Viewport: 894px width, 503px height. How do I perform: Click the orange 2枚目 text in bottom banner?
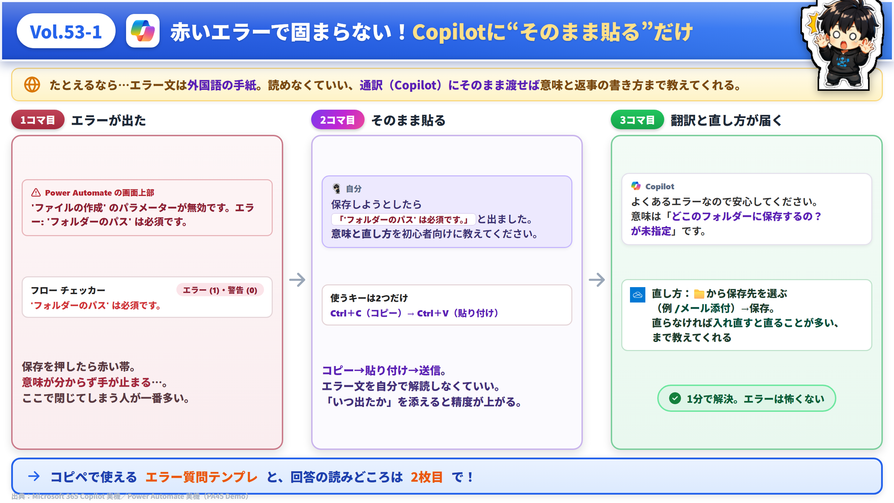coord(426,477)
